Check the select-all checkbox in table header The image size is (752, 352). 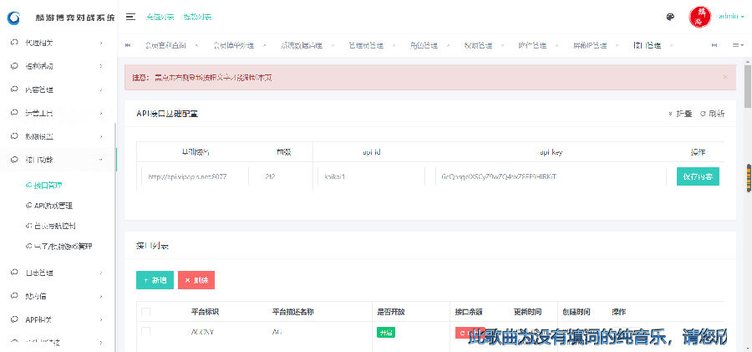tap(146, 312)
